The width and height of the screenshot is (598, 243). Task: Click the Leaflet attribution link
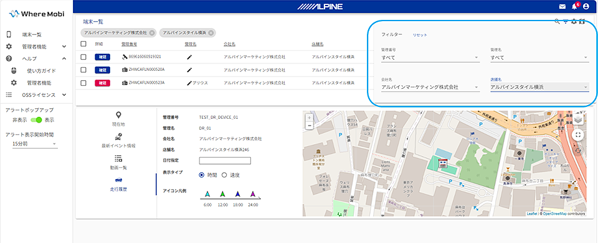tap(531, 214)
